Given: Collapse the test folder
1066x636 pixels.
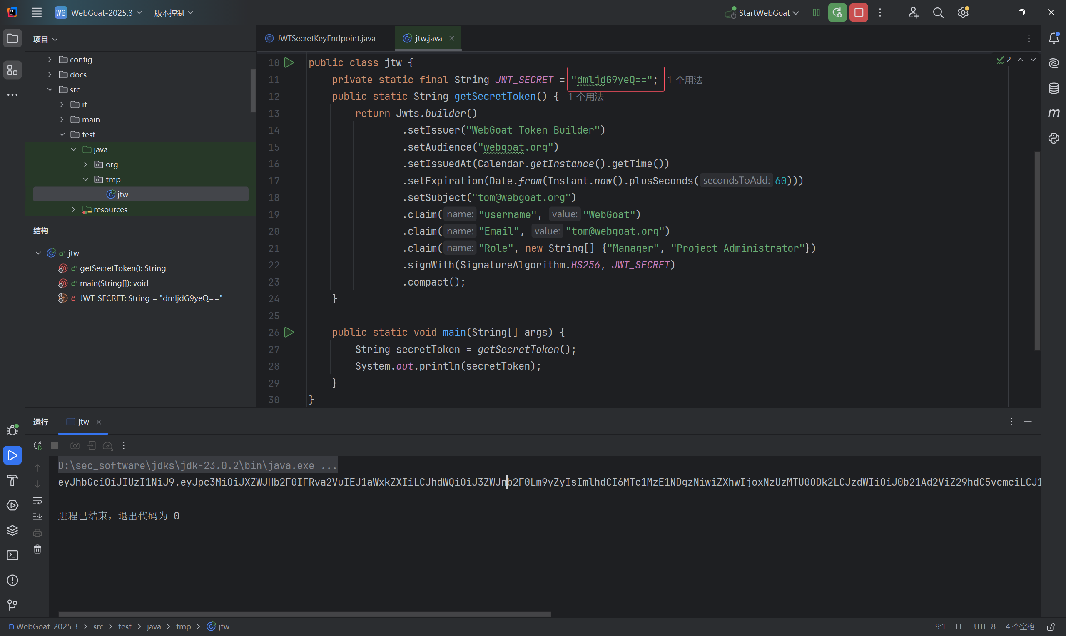Looking at the screenshot, I should pyautogui.click(x=62, y=134).
